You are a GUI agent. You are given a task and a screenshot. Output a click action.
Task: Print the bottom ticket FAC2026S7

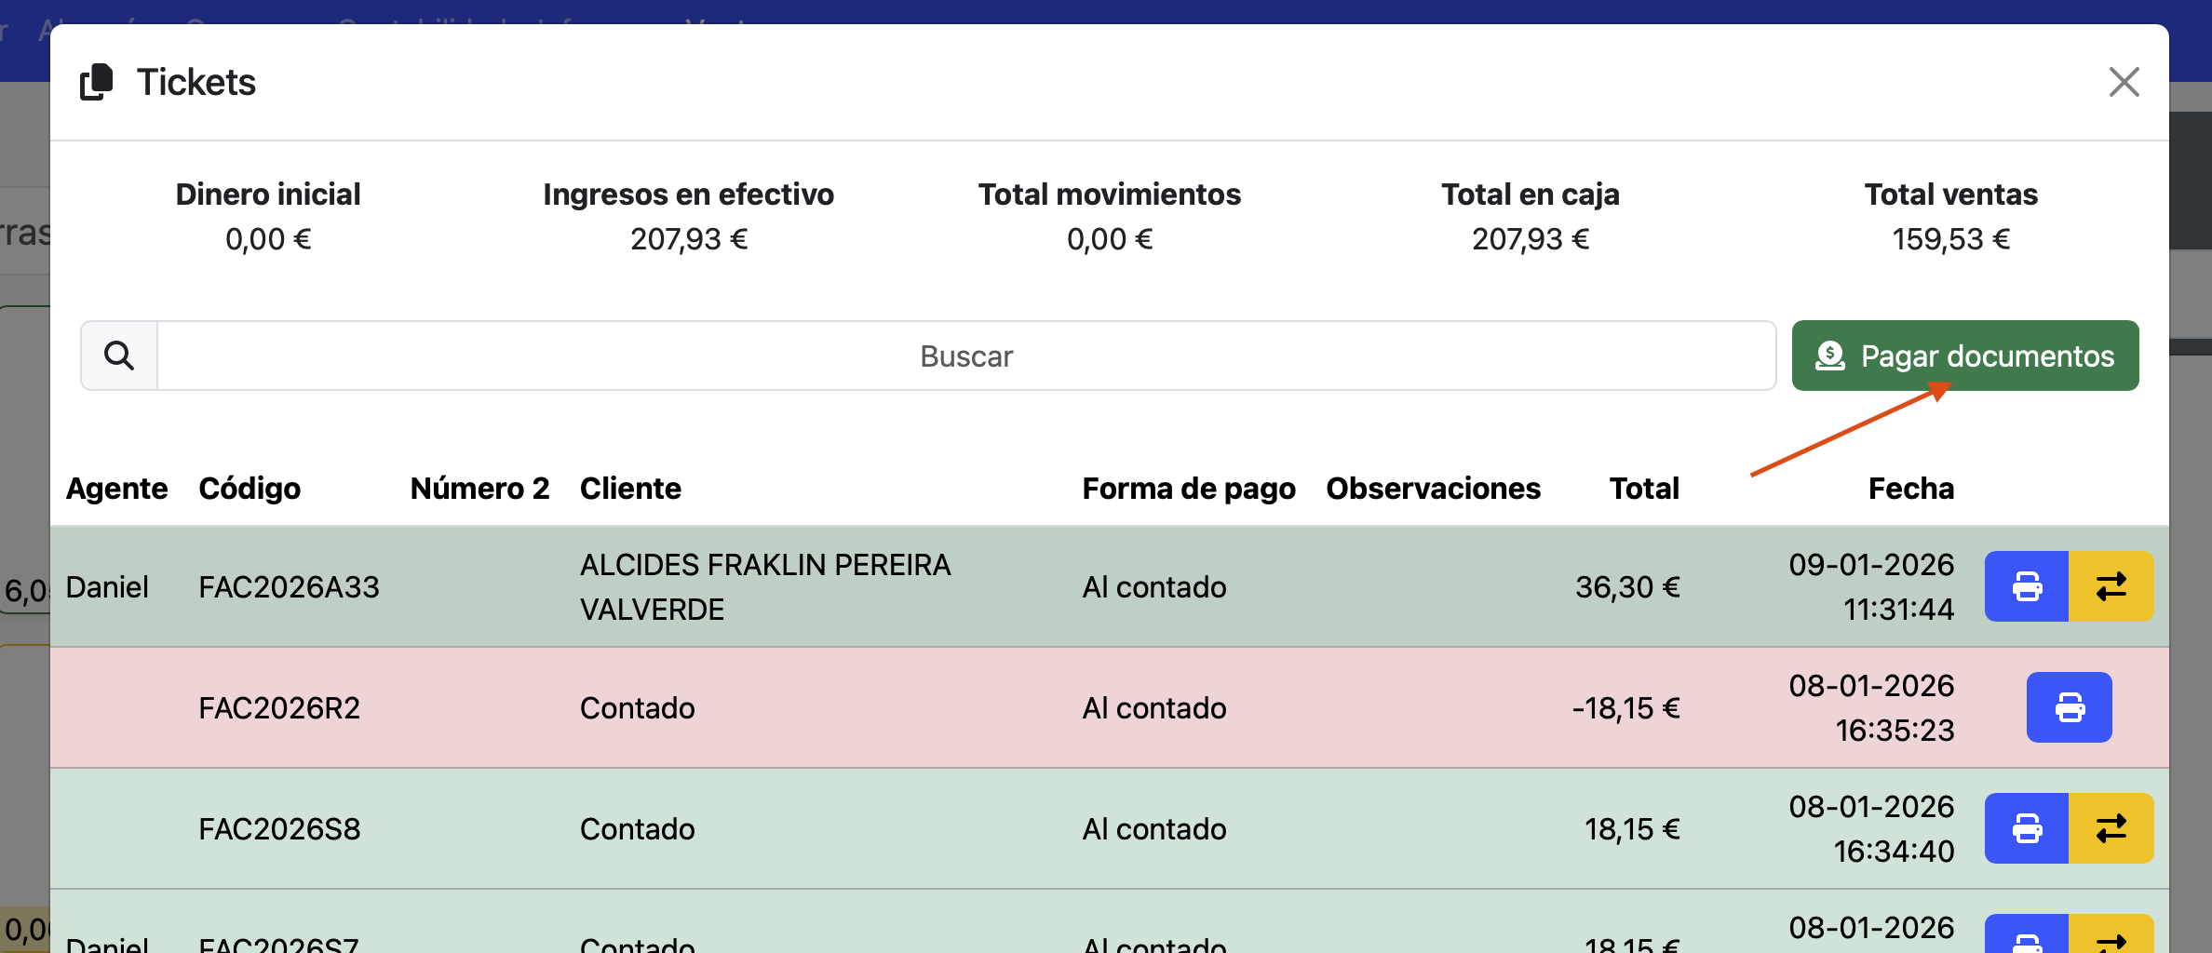pyautogui.click(x=2028, y=940)
